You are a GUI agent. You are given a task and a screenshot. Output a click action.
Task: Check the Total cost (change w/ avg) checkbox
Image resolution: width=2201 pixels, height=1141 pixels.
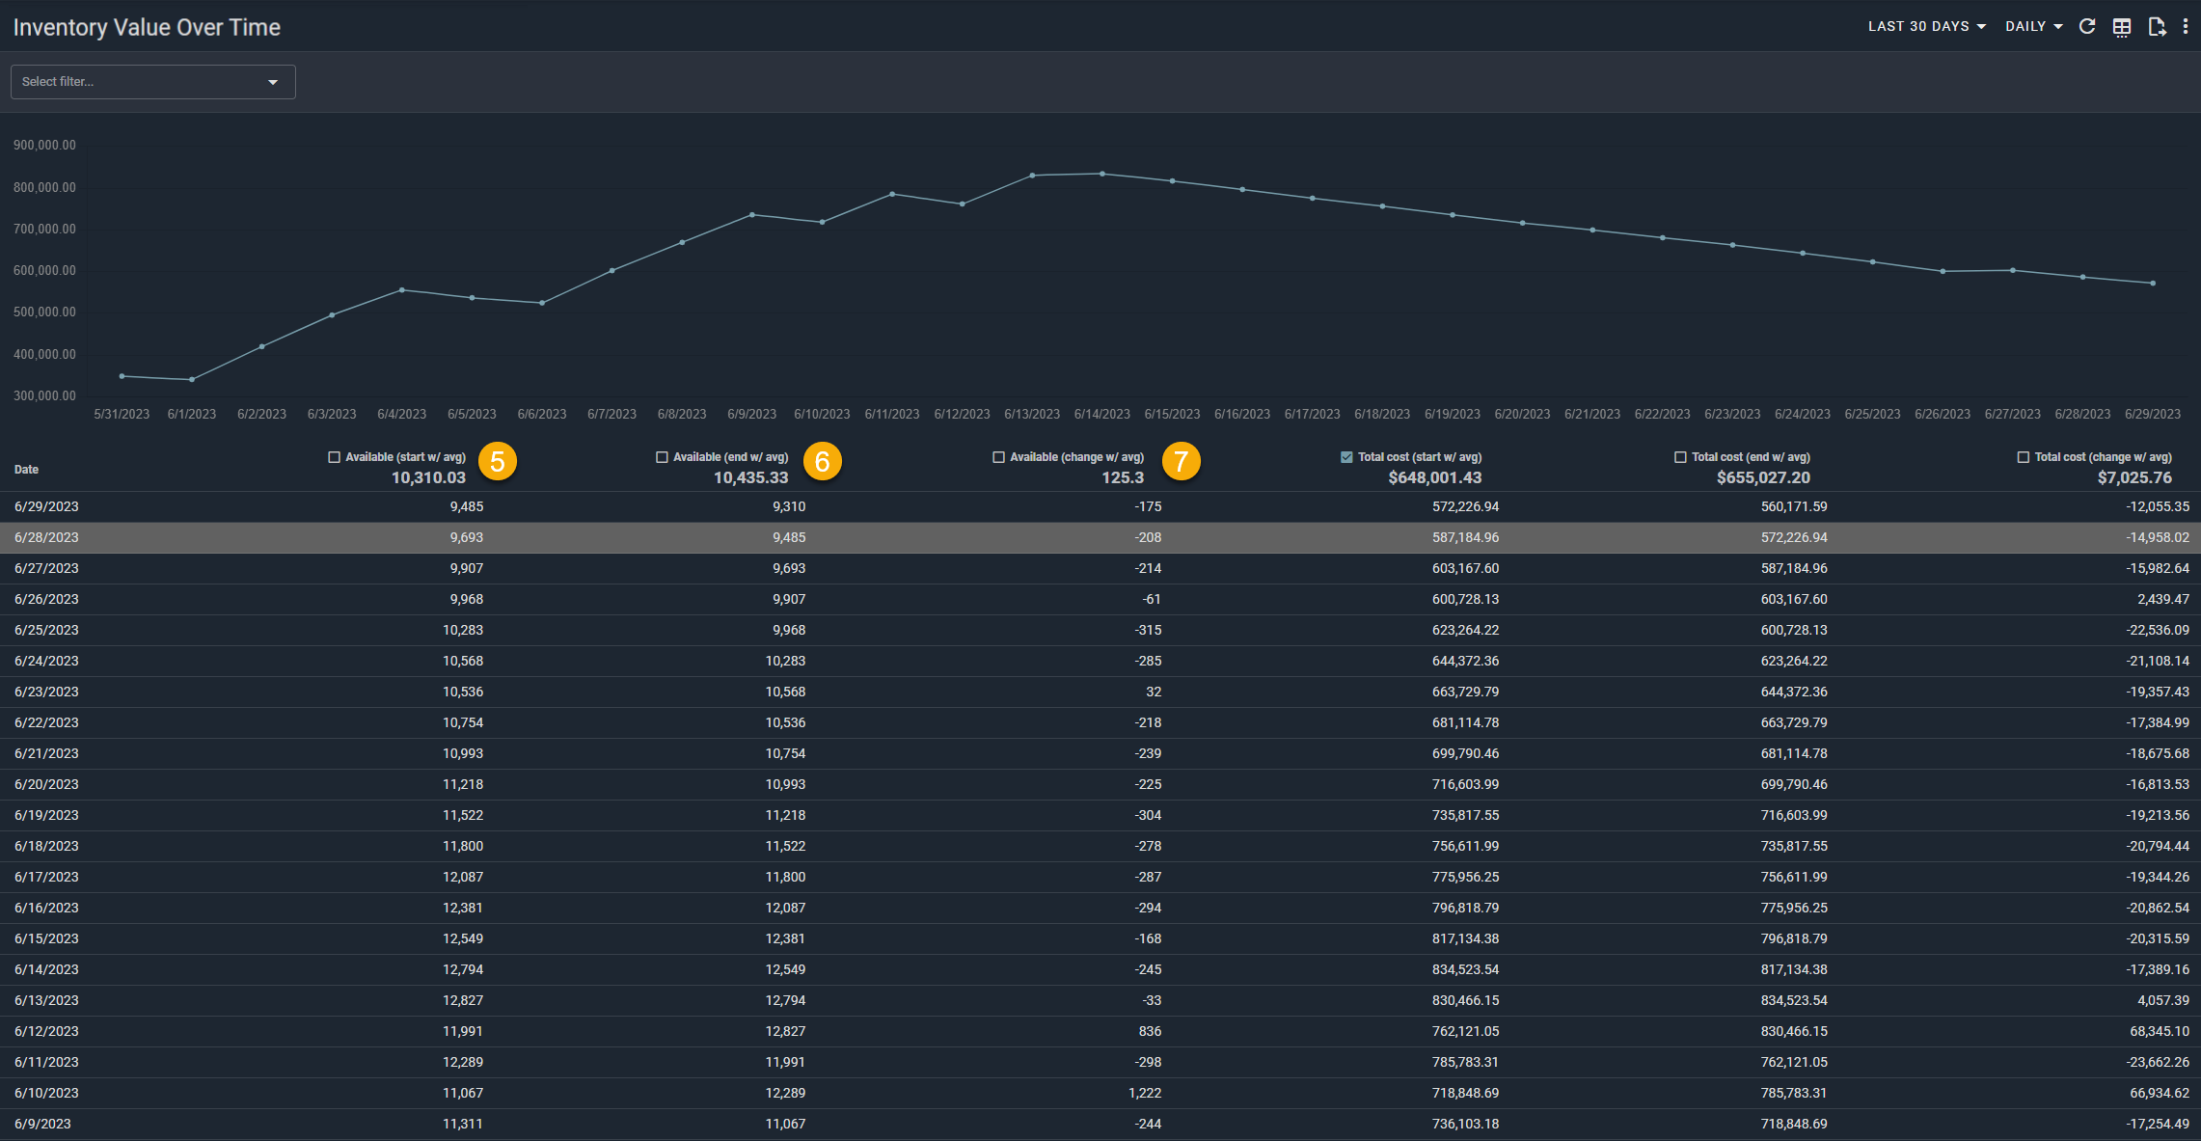pyautogui.click(x=2024, y=457)
